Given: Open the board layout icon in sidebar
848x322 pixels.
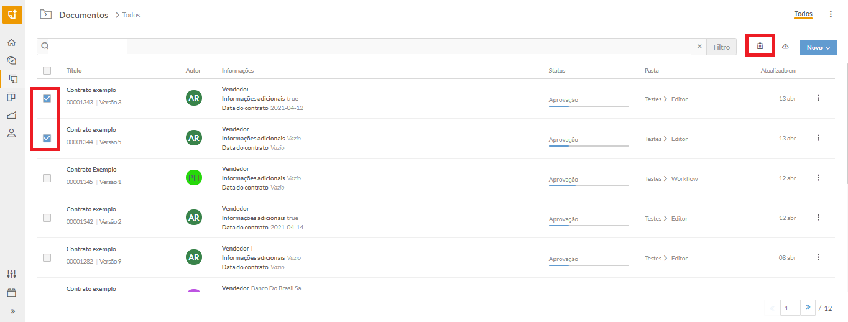Looking at the screenshot, I should (11, 97).
